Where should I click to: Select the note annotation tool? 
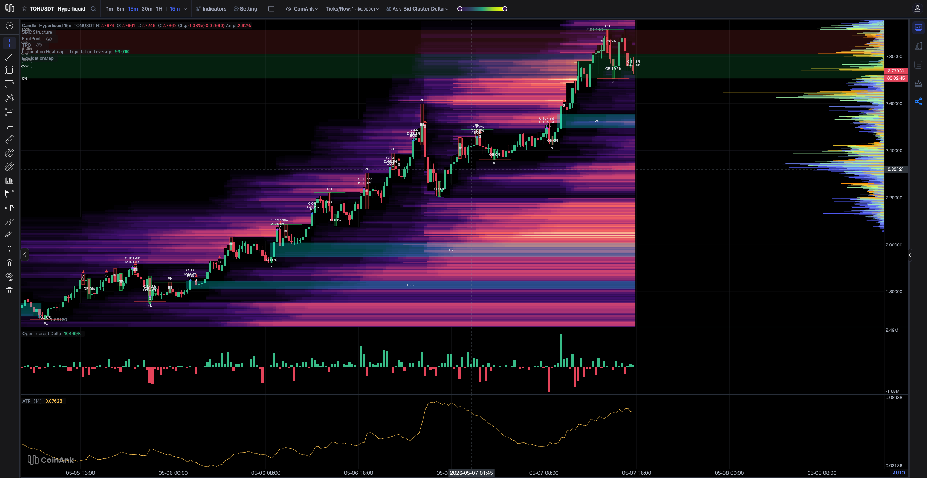9,125
